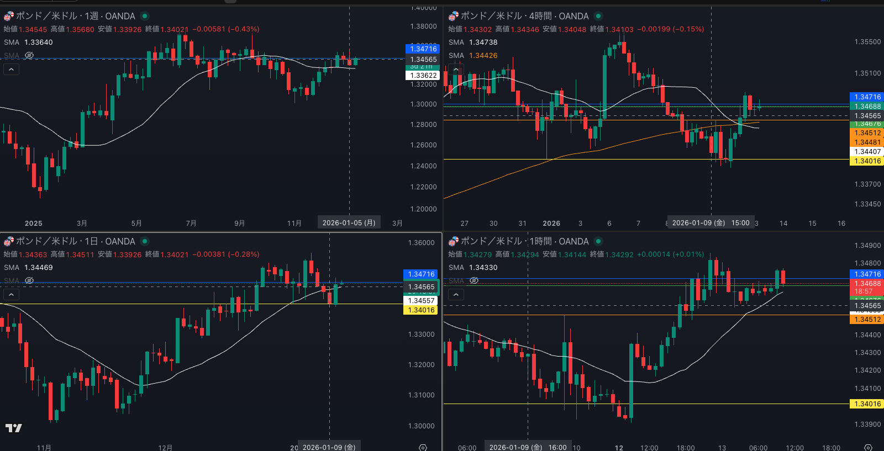Collapse the indicator legend on weekly chart
The height and width of the screenshot is (451, 884).
click(x=11, y=69)
